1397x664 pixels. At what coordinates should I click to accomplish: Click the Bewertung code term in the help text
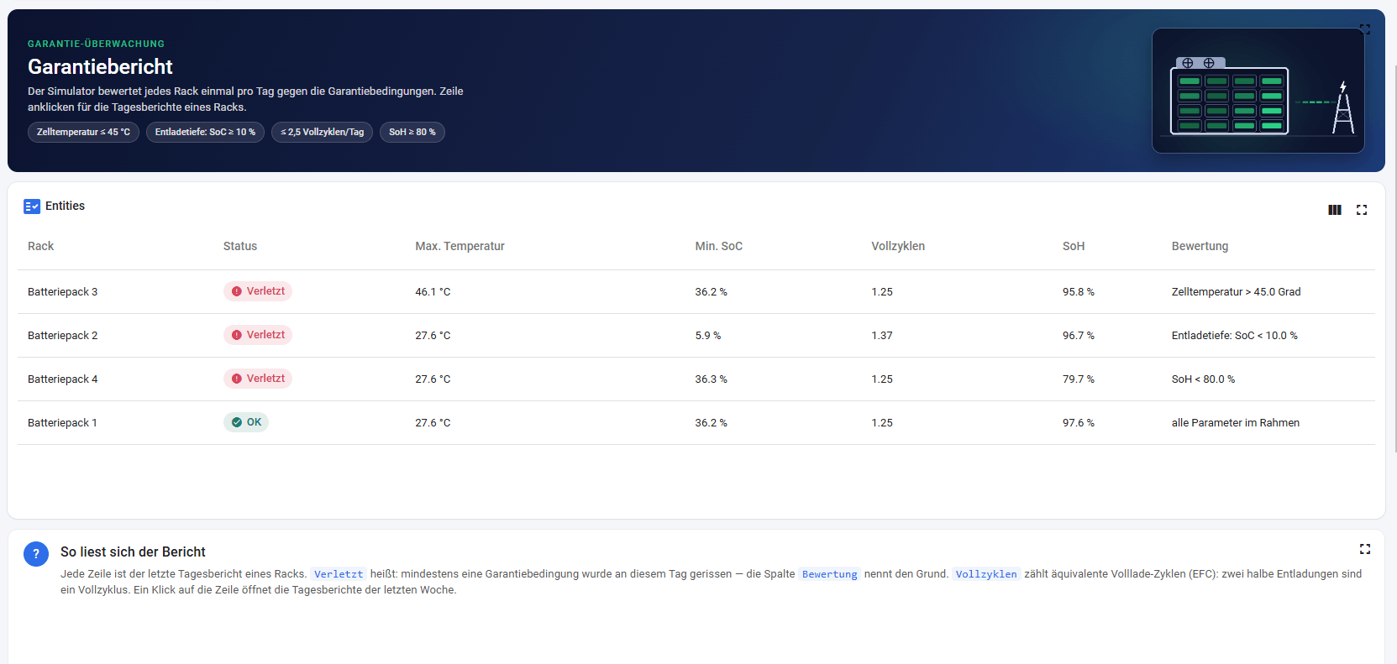click(829, 574)
